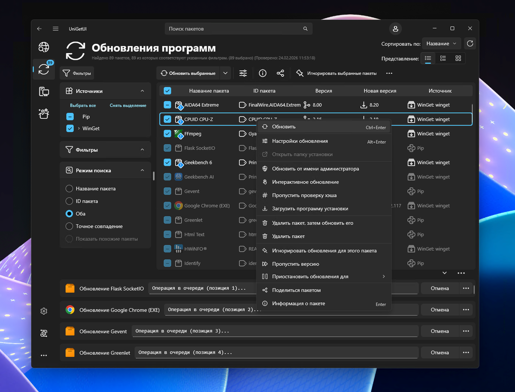Screen dimensions: 515x392
Task: Open sidebar more options ellipsis
Action: (44, 356)
